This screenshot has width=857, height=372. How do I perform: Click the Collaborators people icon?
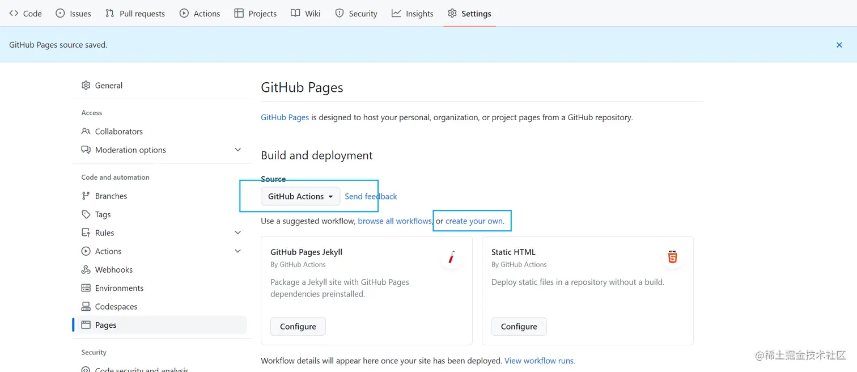click(86, 132)
